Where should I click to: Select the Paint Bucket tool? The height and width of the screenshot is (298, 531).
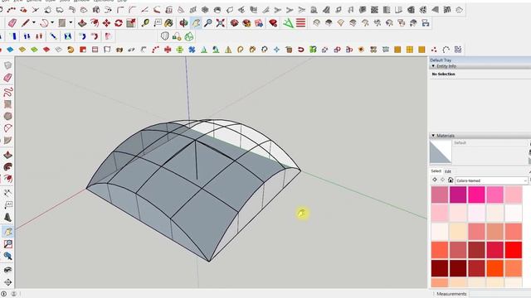tap(168, 23)
